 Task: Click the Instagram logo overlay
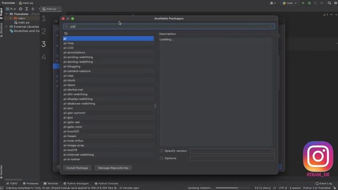[x=318, y=156]
